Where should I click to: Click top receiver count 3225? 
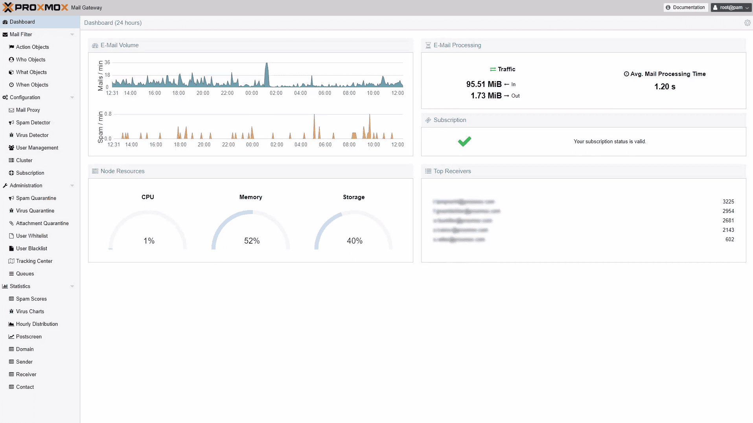(x=728, y=201)
